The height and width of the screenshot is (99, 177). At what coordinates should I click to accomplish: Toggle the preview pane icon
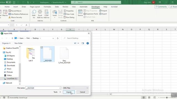point(83,43)
